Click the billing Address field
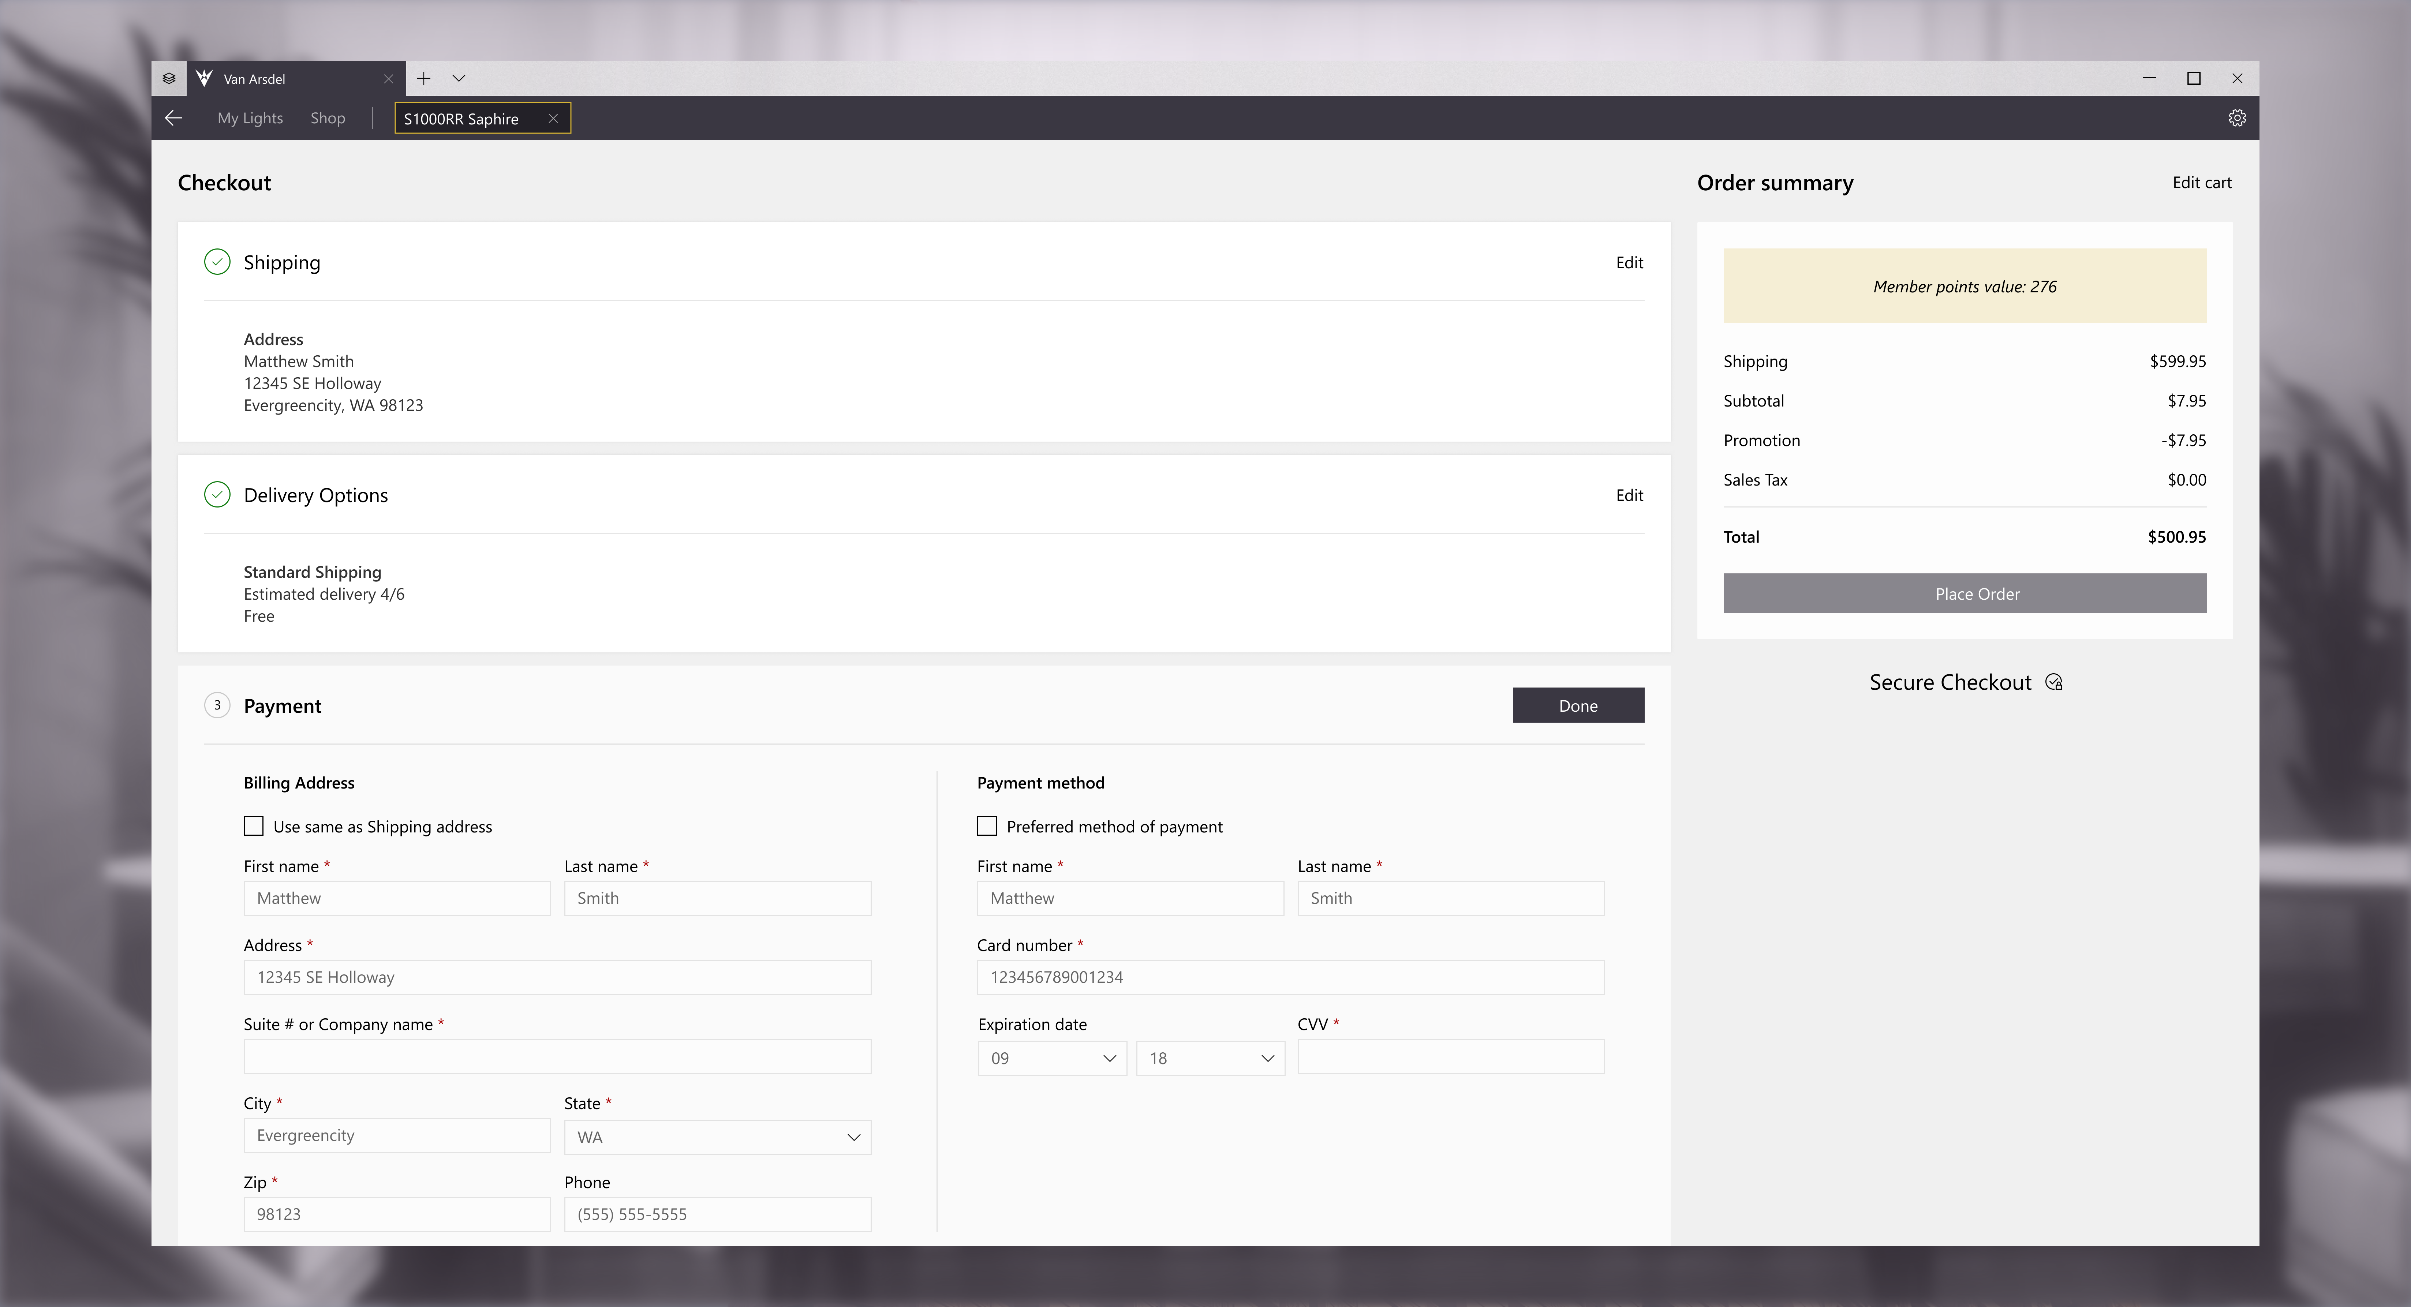This screenshot has width=2411, height=1307. [557, 977]
